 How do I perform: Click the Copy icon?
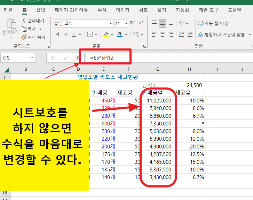point(24,29)
